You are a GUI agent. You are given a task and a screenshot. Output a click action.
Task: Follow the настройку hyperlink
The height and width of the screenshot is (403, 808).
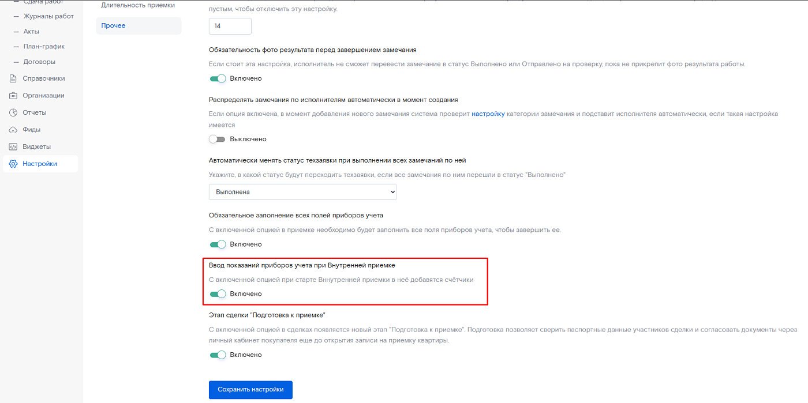pos(488,114)
